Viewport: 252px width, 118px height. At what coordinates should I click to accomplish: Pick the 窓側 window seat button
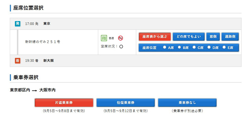pyautogui.click(x=213, y=37)
